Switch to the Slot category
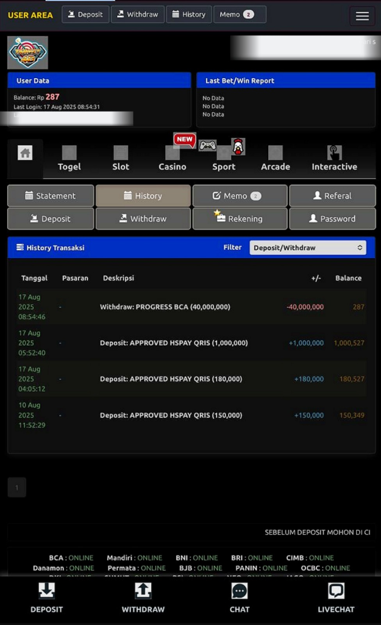Image resolution: width=381 pixels, height=625 pixels. pos(121,159)
